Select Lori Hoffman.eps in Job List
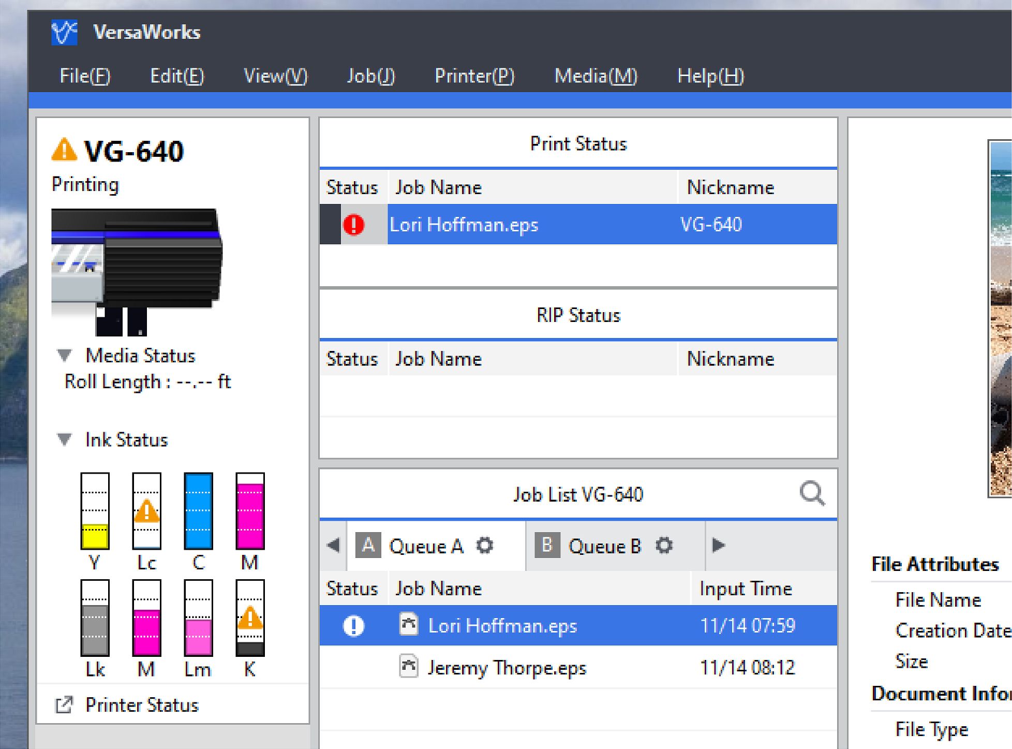This screenshot has width=1012, height=749. click(x=502, y=626)
